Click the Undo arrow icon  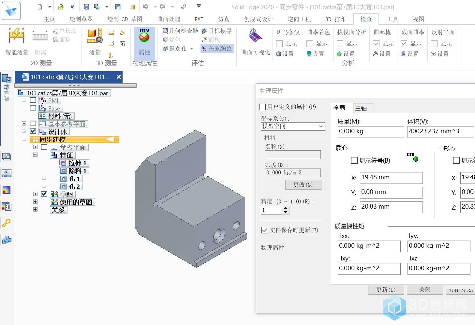pos(145,7)
